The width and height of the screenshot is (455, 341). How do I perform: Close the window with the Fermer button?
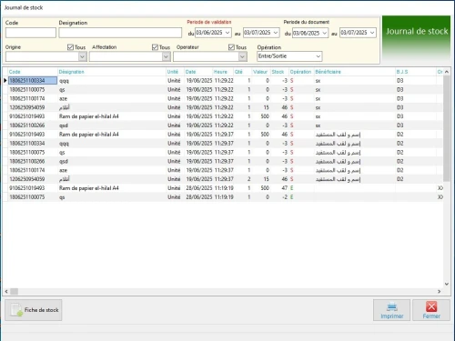point(431,310)
